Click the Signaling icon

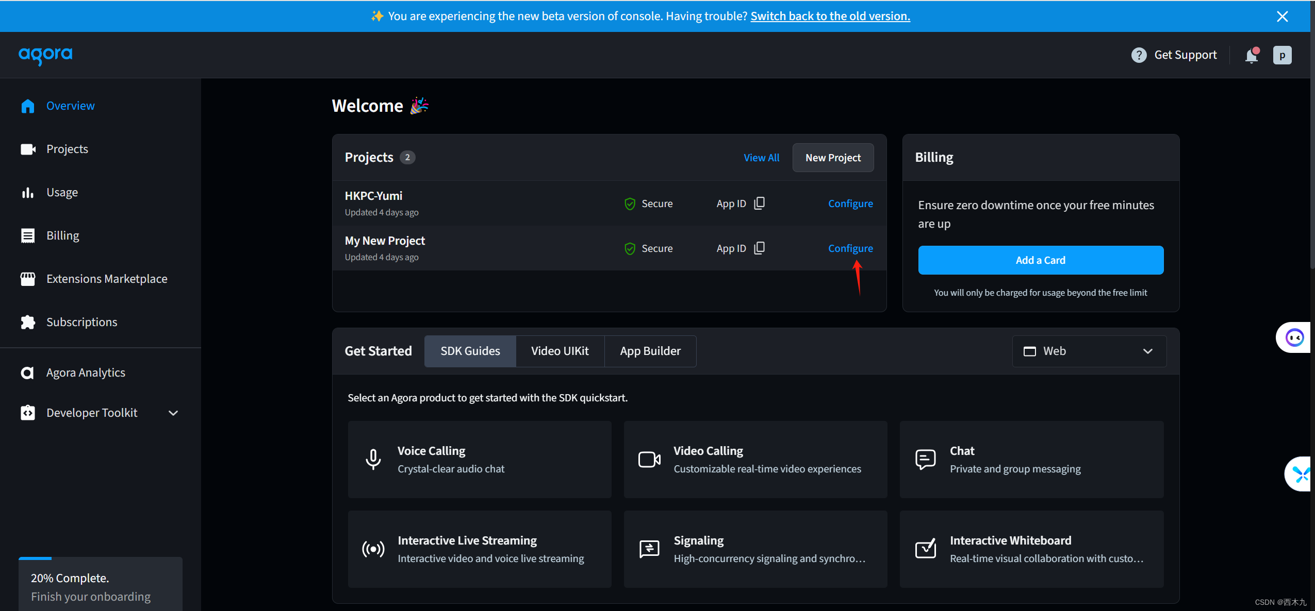649,549
